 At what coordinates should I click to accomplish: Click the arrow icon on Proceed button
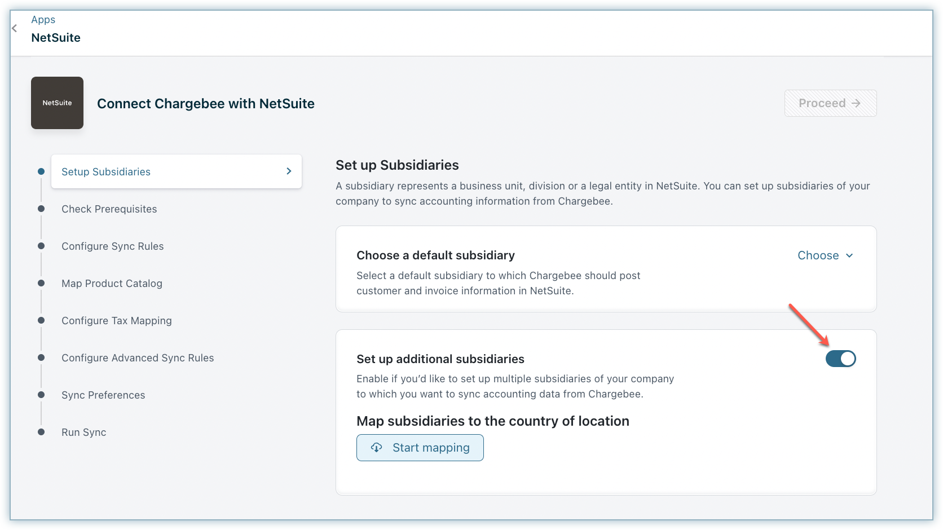[856, 103]
